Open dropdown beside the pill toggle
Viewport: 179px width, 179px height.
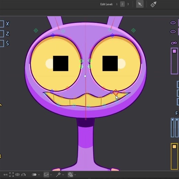tap(39, 175)
